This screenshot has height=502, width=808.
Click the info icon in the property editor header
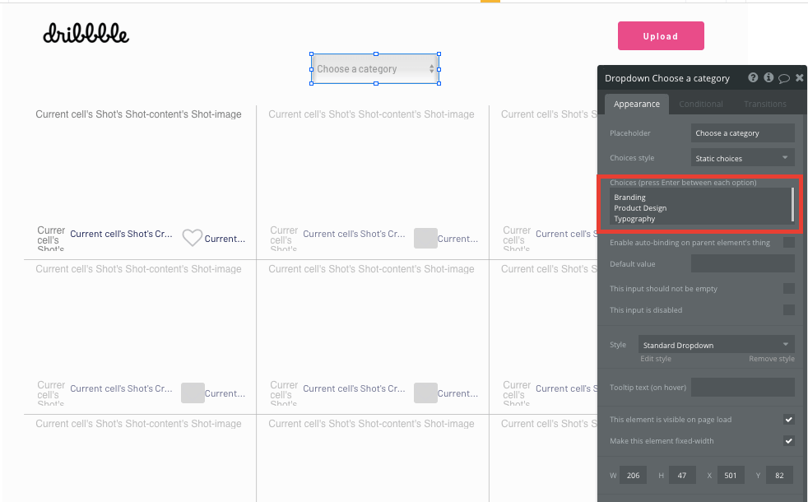768,77
